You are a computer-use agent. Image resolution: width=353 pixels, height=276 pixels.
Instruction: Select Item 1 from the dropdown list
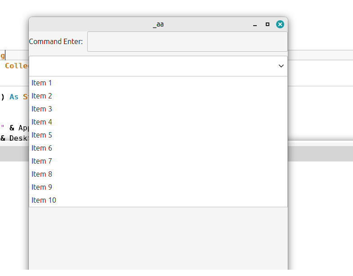tap(42, 83)
